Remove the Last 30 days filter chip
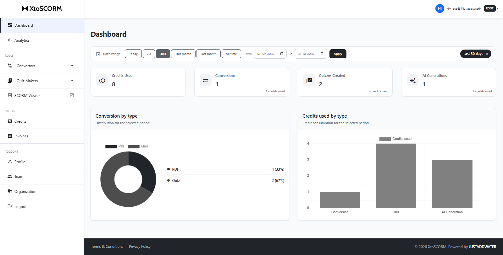The width and height of the screenshot is (503, 255). 487,54
